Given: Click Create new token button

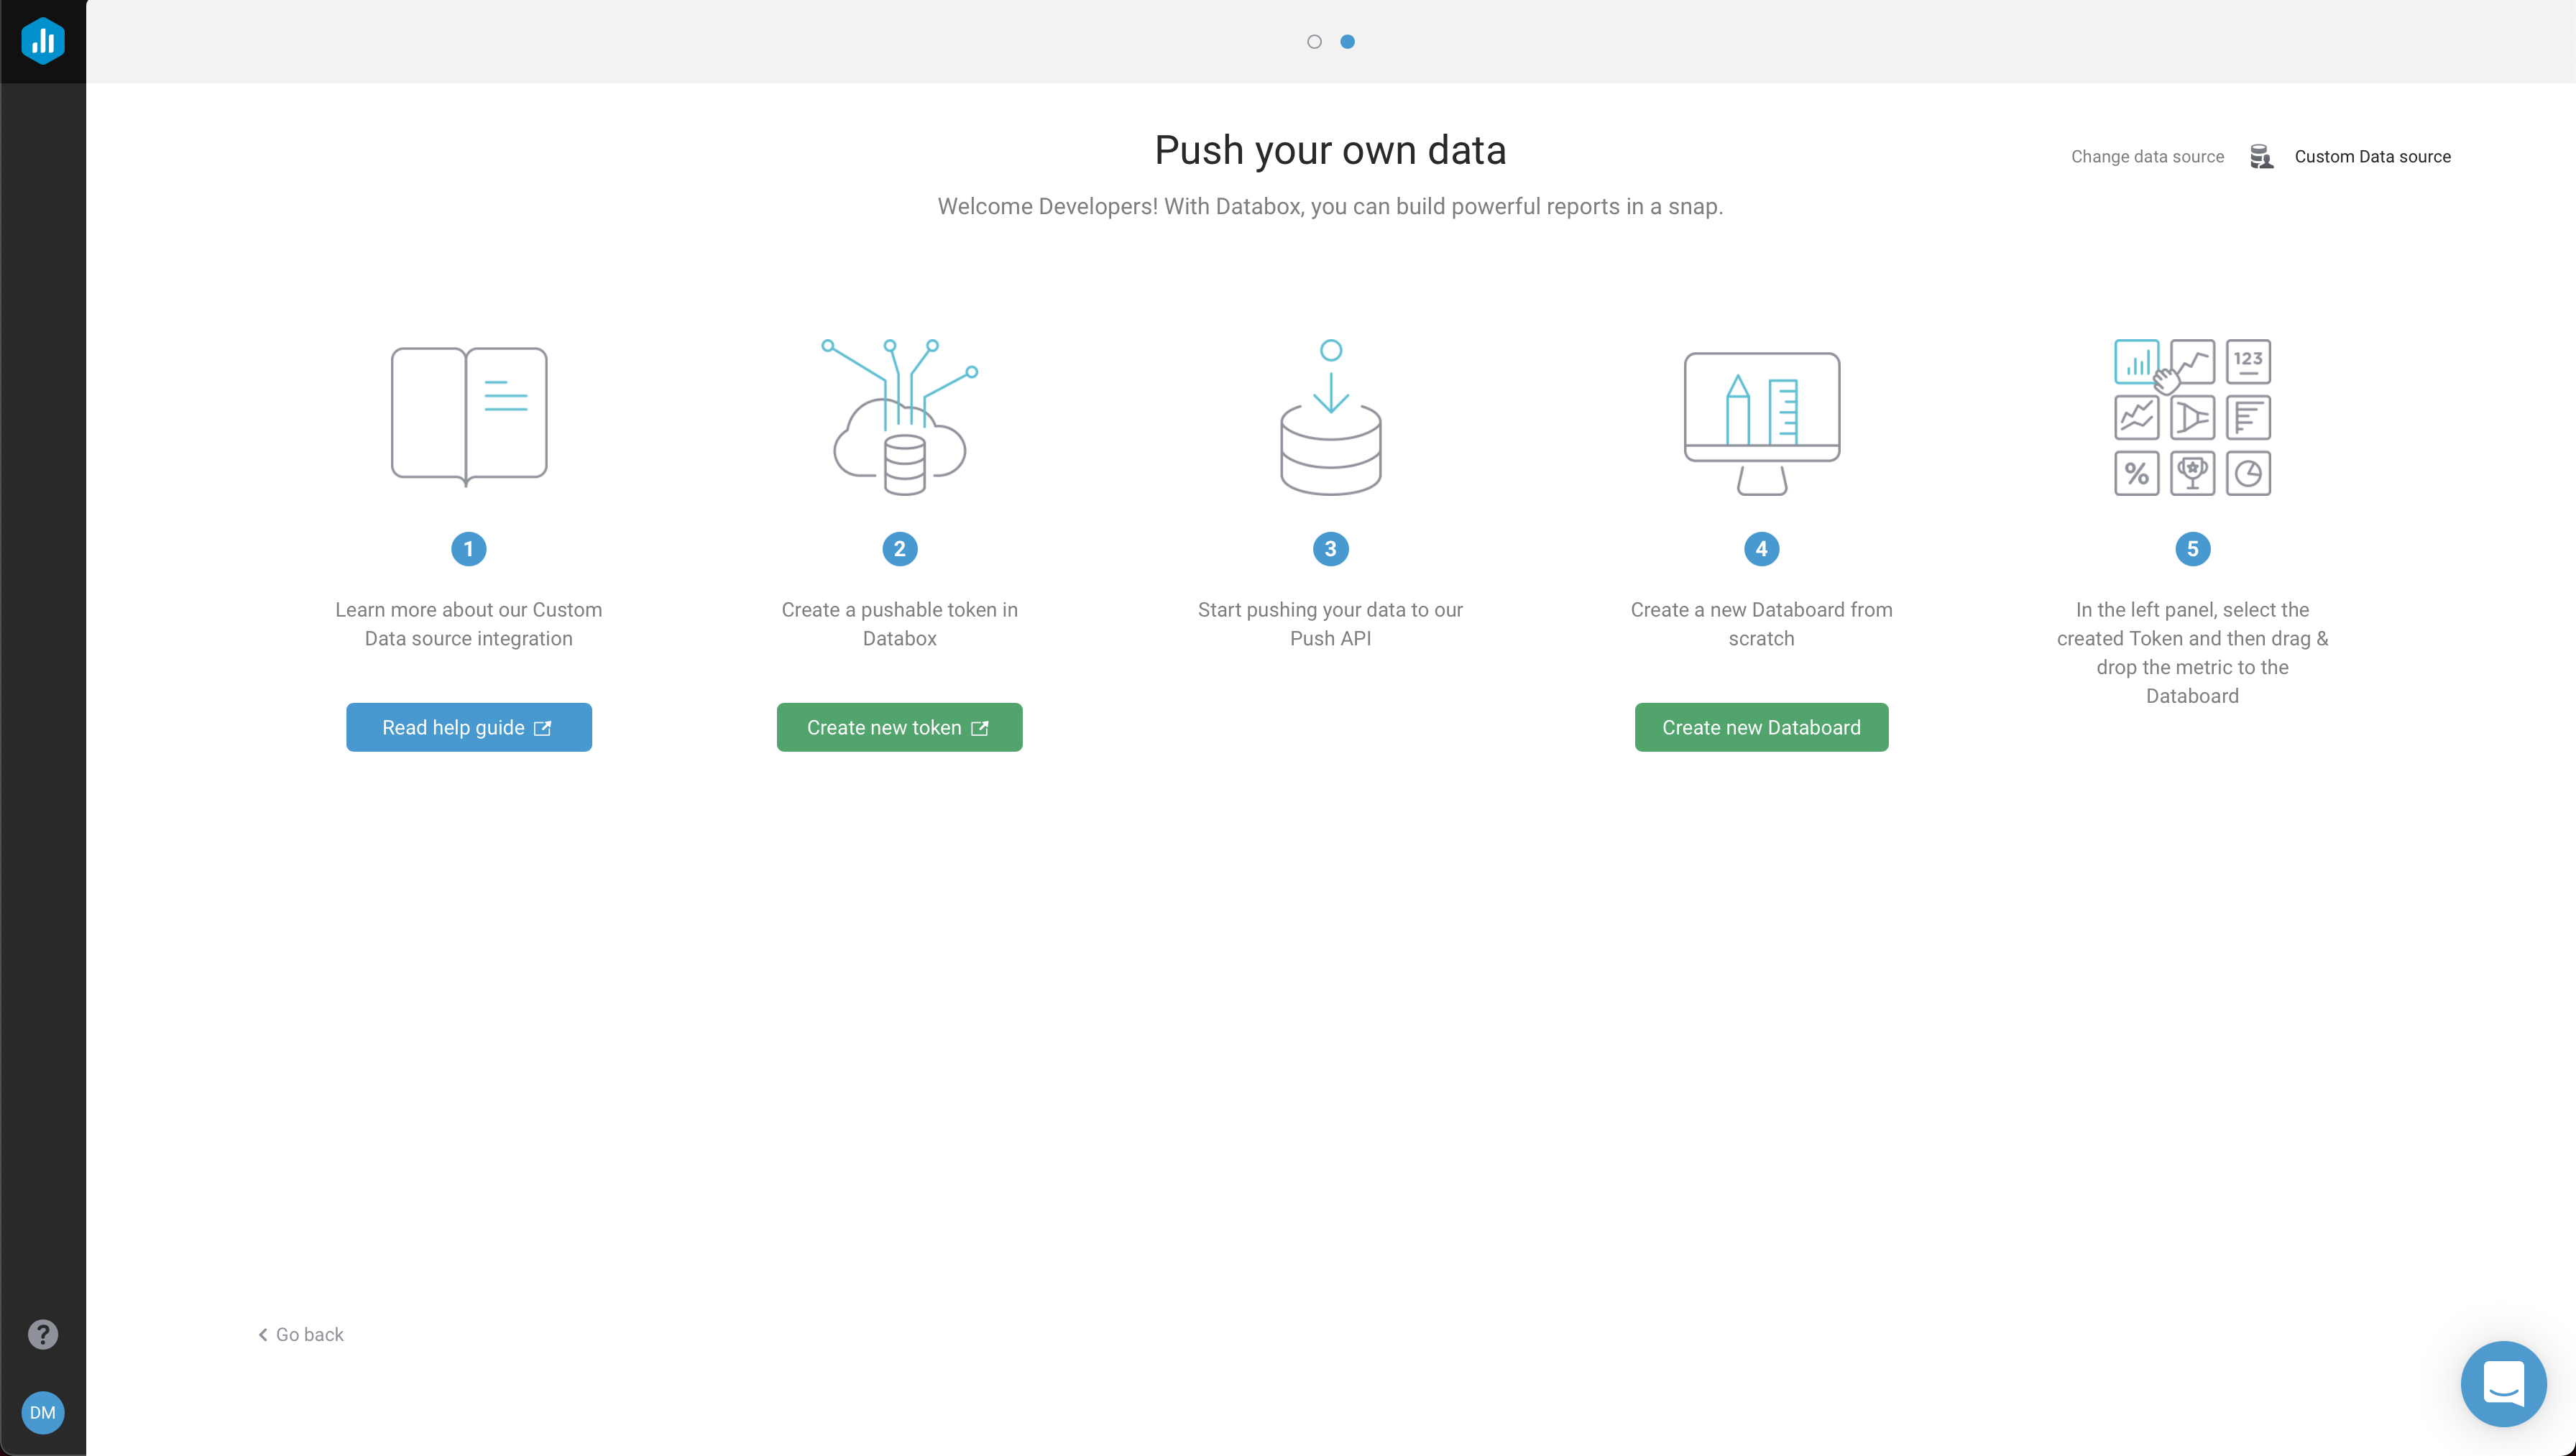Looking at the screenshot, I should [899, 727].
